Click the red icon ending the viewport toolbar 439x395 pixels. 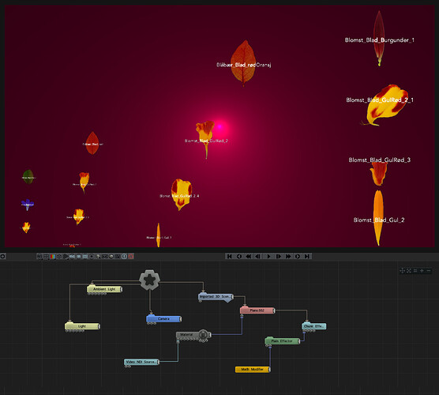pos(131,256)
